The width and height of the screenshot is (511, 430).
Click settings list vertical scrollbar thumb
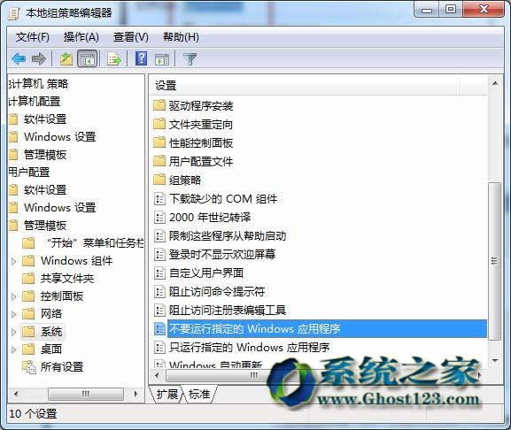point(495,261)
